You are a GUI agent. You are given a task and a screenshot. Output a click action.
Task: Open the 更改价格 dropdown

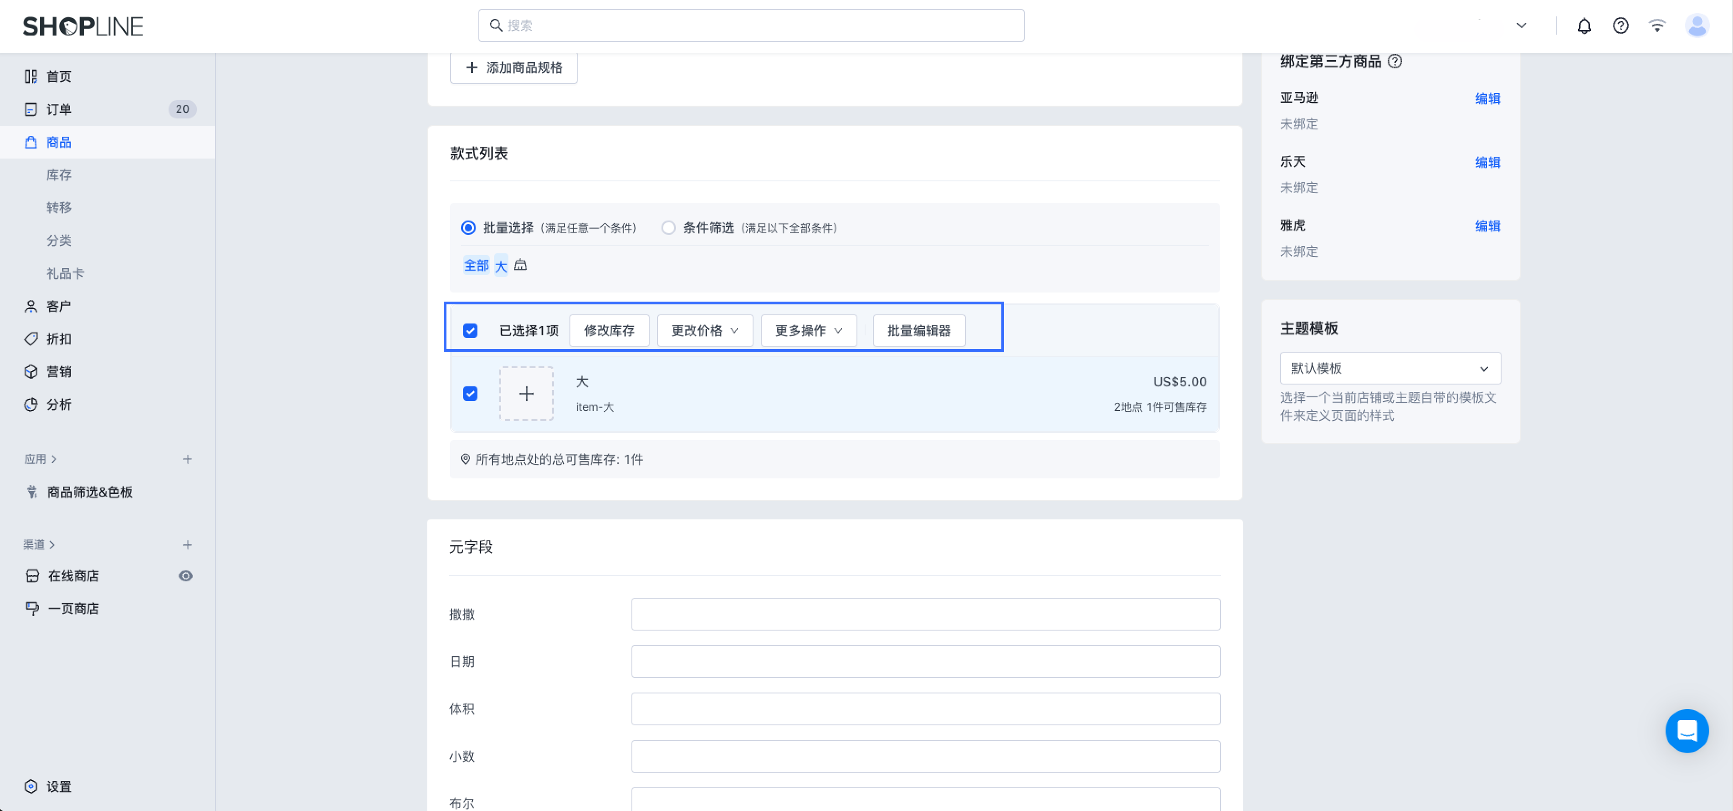click(x=704, y=330)
